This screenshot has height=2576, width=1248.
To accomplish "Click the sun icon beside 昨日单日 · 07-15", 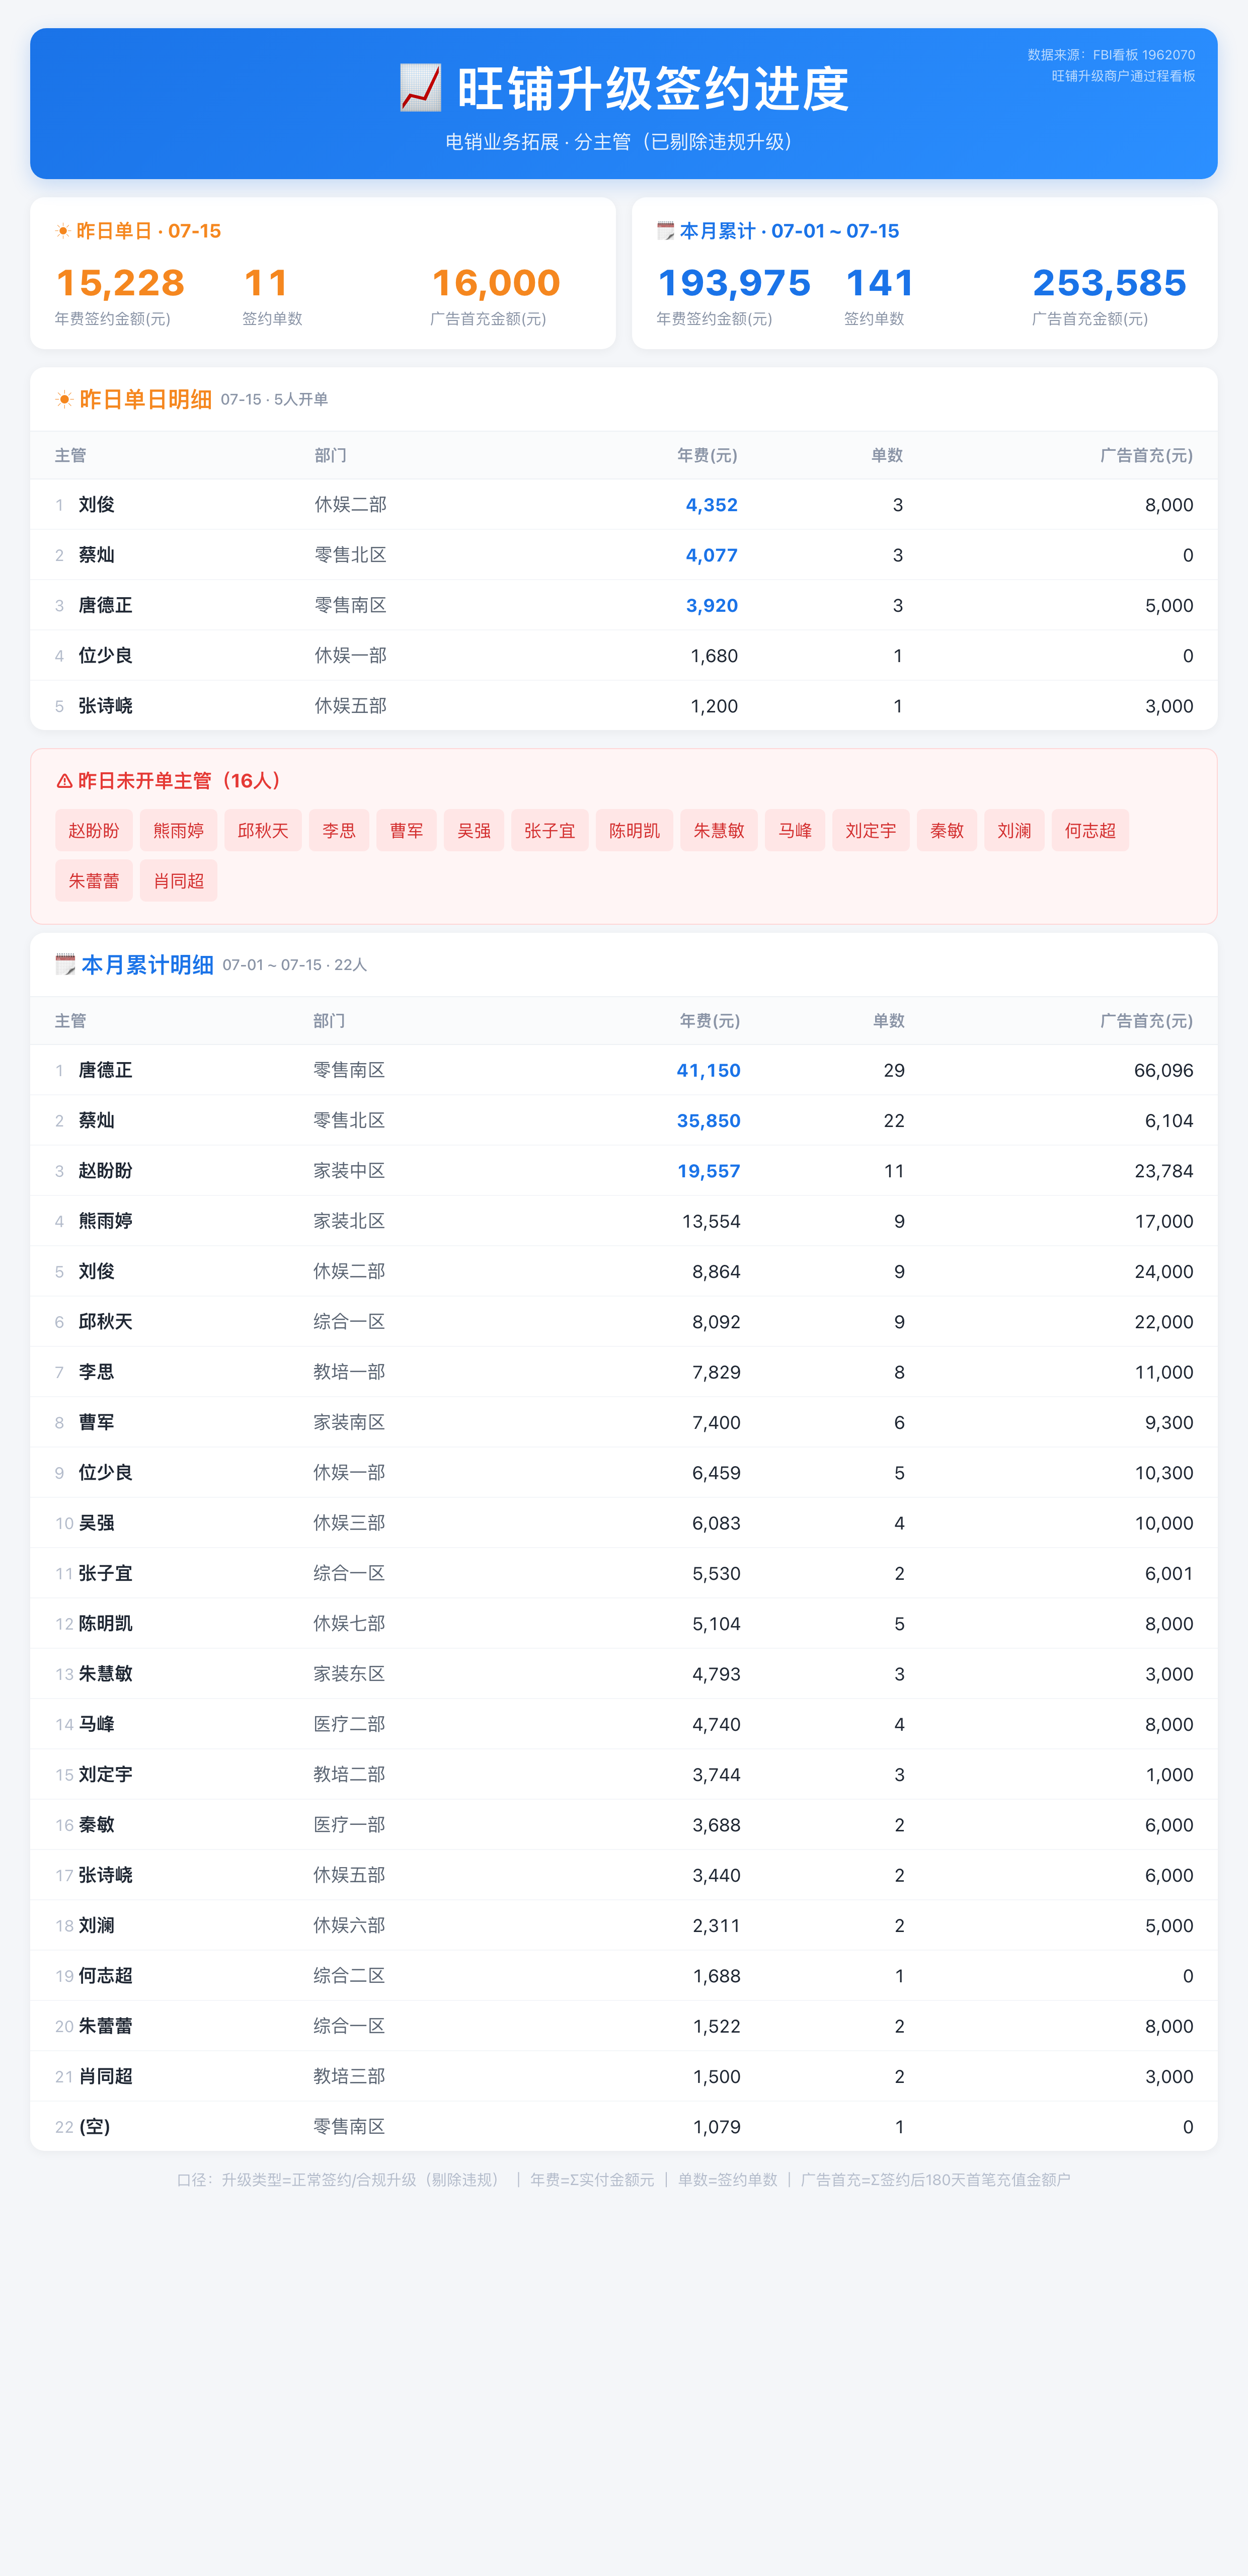I will tap(63, 231).
